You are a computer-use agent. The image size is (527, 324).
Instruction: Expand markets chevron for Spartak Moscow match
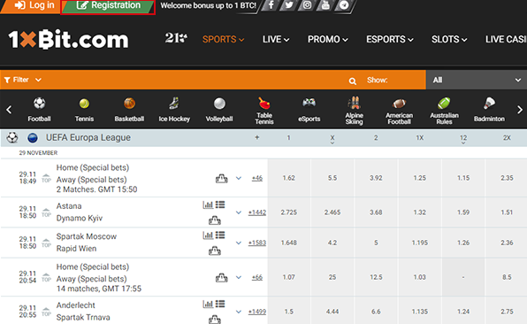239,243
